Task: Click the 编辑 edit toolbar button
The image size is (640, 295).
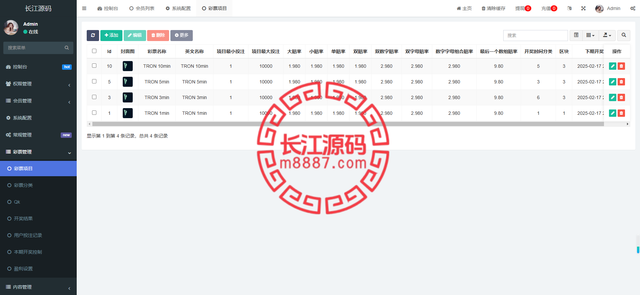Action: click(135, 35)
